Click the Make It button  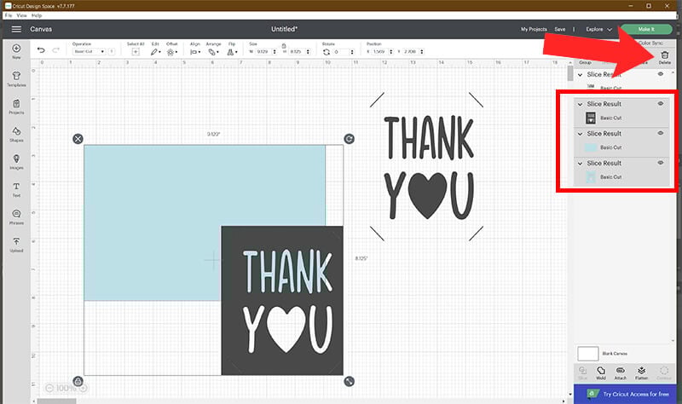coord(646,29)
